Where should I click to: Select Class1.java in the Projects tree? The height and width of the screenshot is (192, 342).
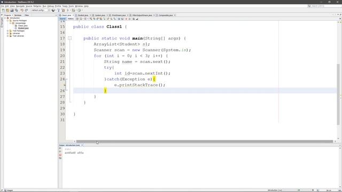[22, 26]
